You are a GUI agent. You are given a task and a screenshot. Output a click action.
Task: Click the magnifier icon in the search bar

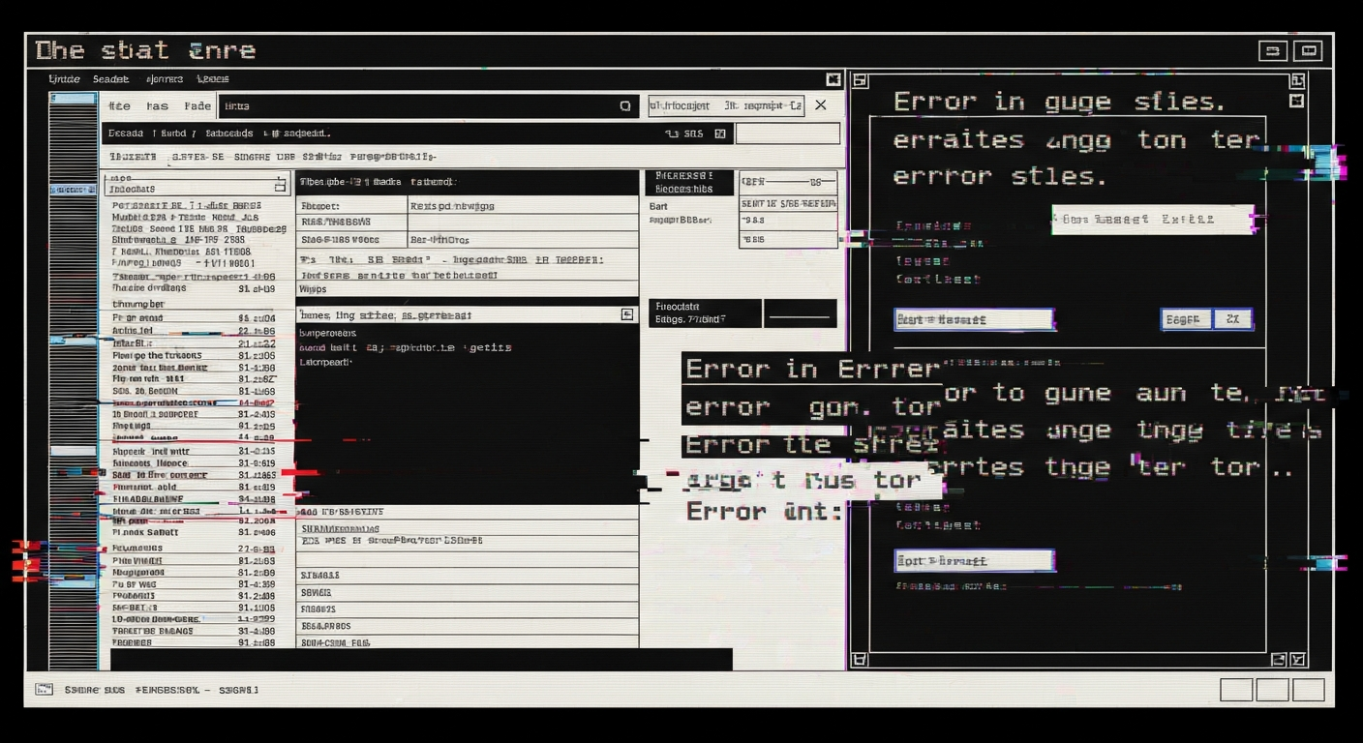[x=625, y=106]
